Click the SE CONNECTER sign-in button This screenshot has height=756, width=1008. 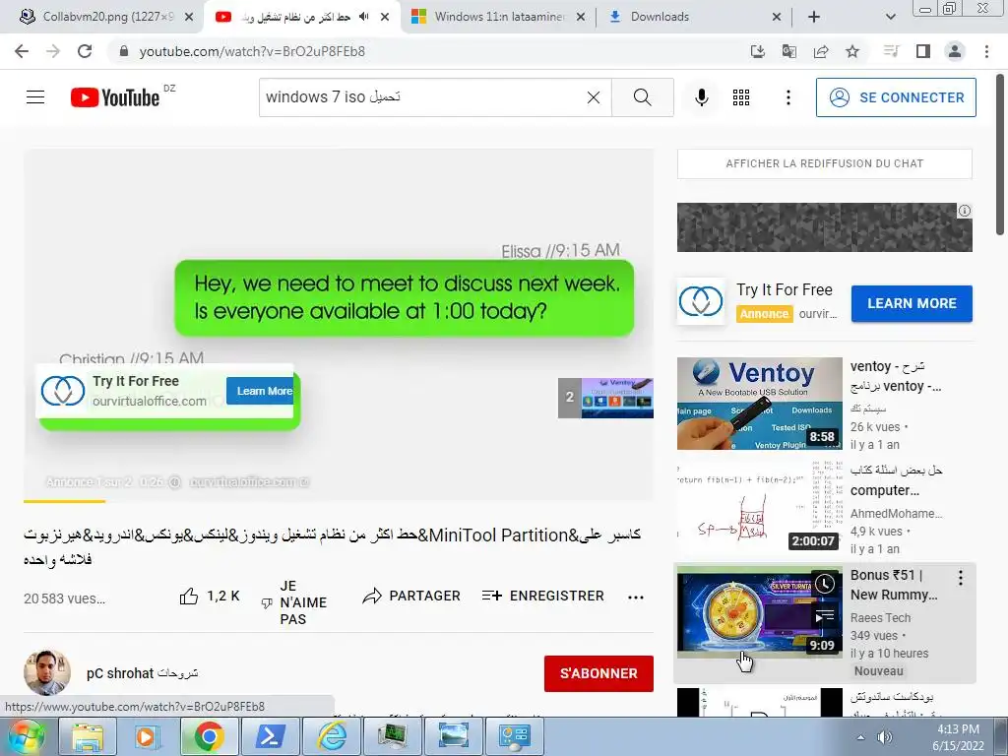[896, 97]
